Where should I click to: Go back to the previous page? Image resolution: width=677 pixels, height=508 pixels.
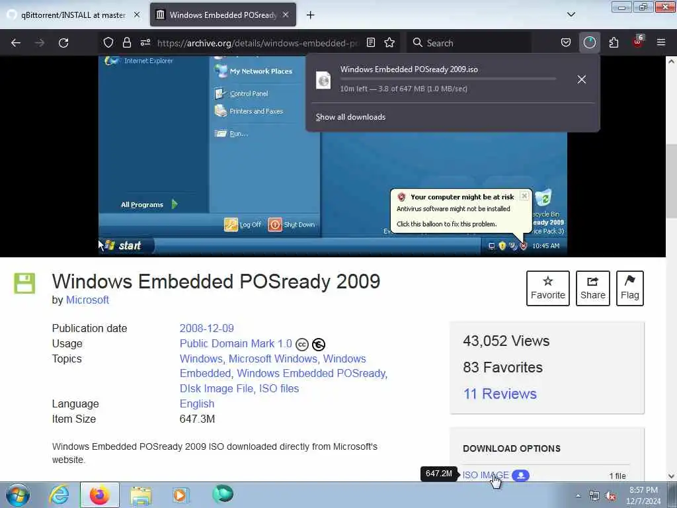16,43
